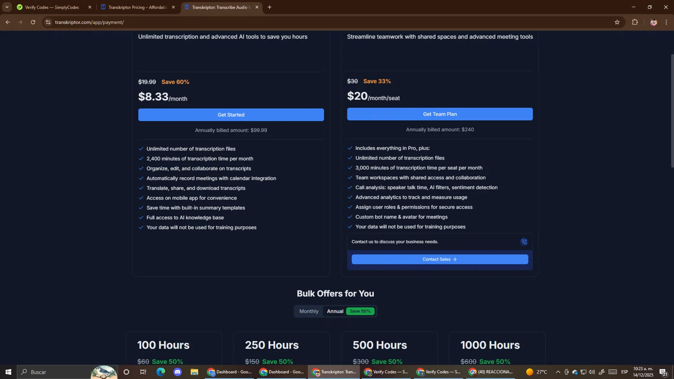Switch to second Verify Codes Chrome taskbar window
The height and width of the screenshot is (379, 674).
pos(438,372)
